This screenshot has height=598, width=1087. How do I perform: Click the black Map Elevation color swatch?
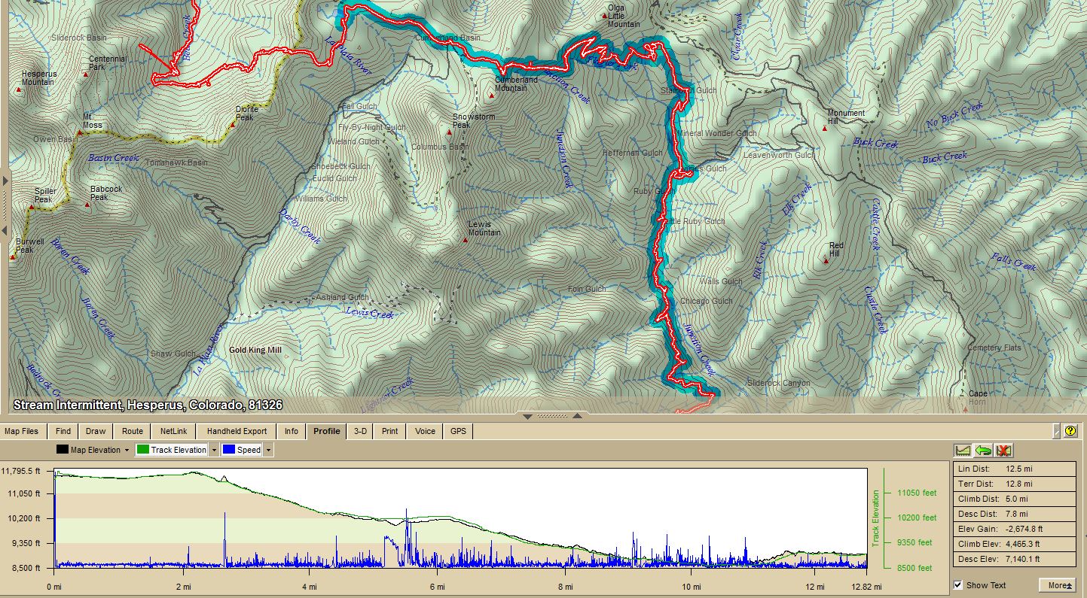[63, 450]
